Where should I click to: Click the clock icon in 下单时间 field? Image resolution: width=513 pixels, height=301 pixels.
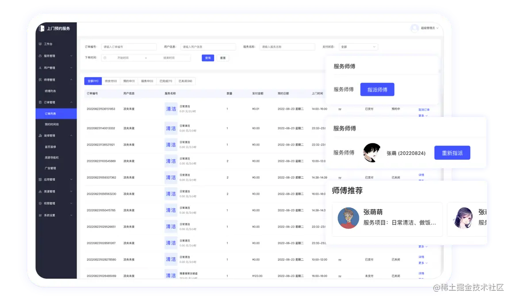[105, 58]
